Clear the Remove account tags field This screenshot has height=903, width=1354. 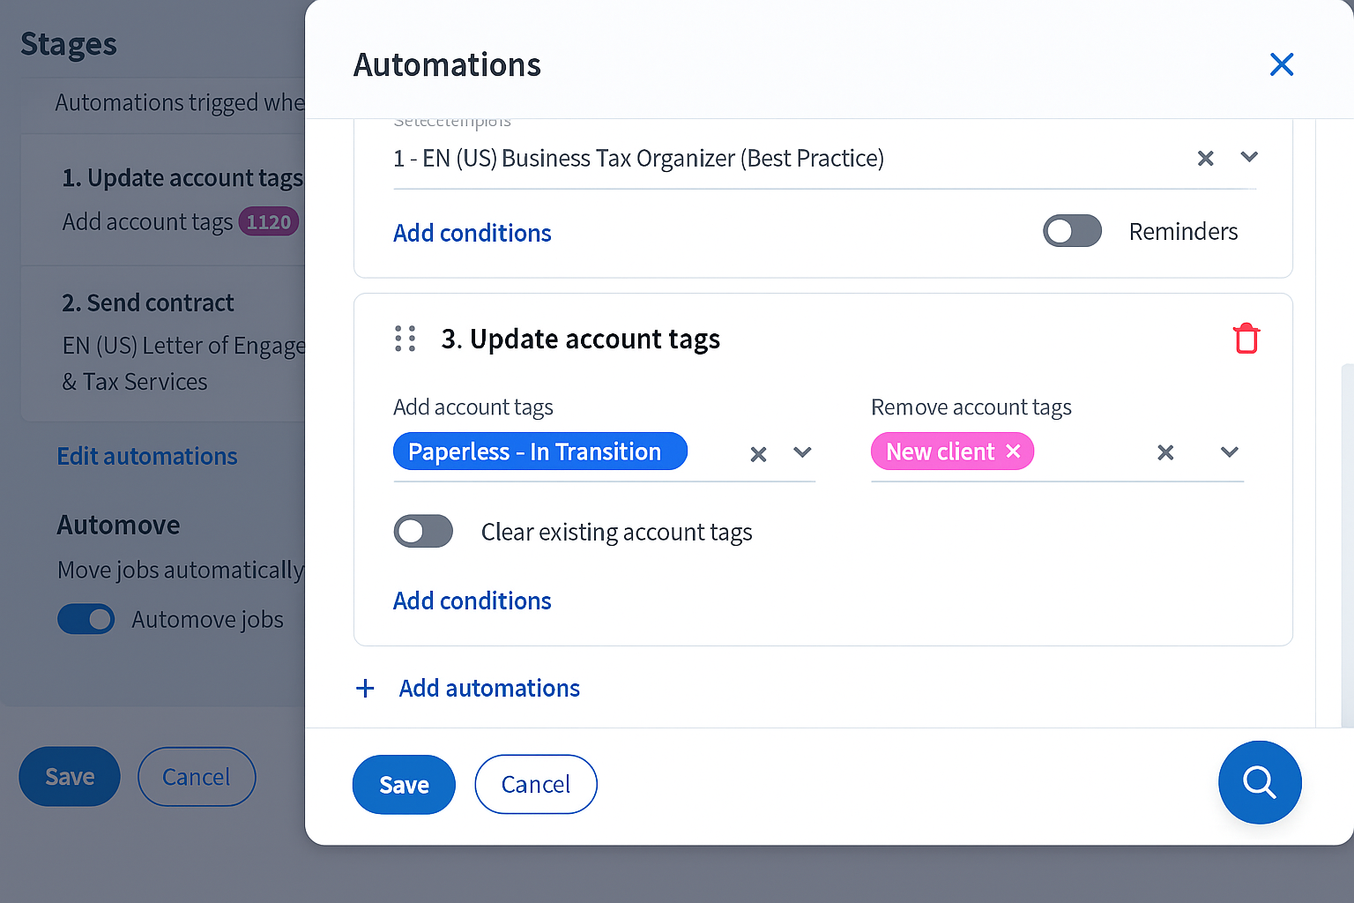[1164, 452]
